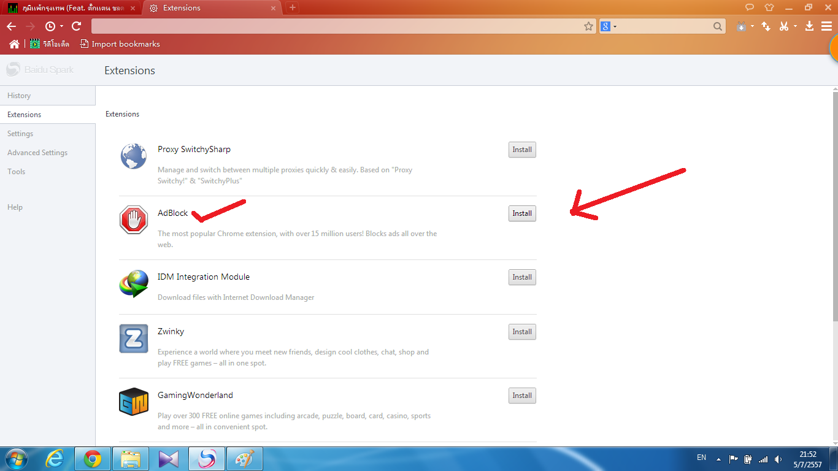Click the Import bookmarks link
This screenshot has height=471, width=838.
pyautogui.click(x=120, y=44)
